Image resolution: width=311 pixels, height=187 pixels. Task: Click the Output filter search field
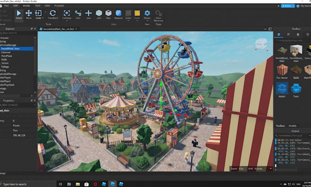292,136
